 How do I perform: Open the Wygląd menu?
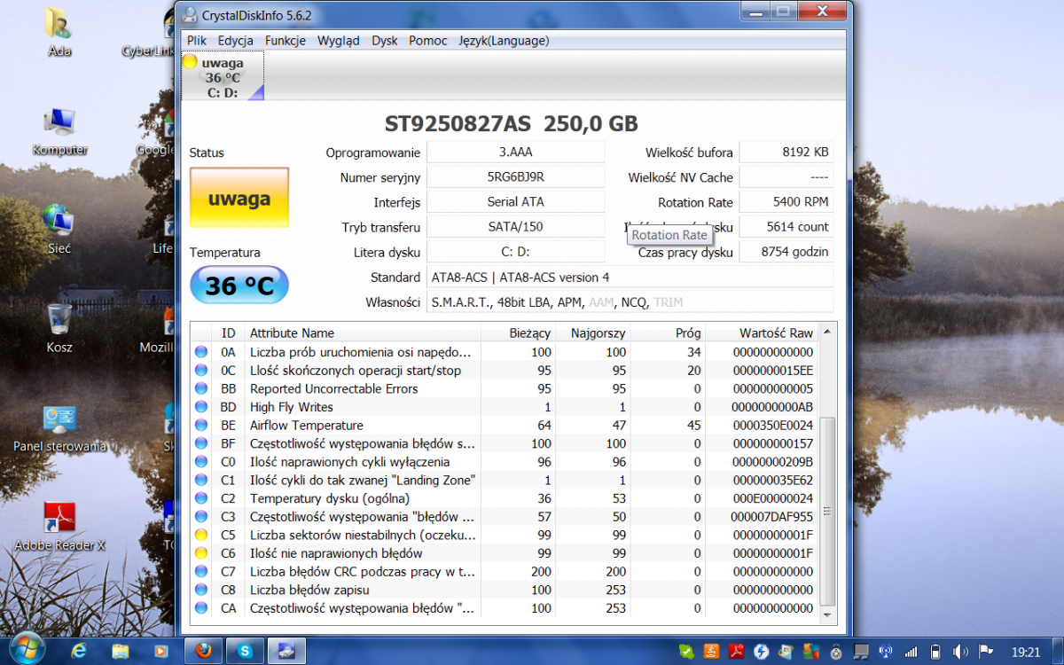pos(339,41)
